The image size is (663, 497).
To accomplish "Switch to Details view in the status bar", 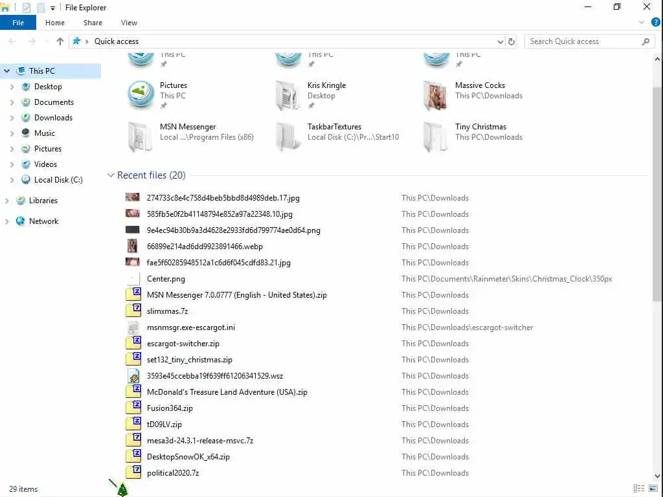I will (638, 489).
